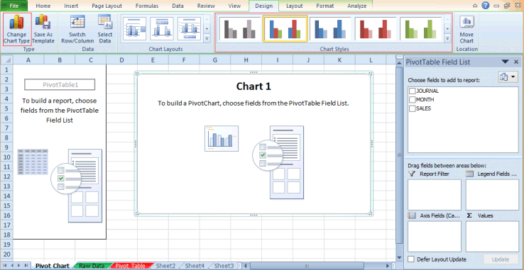
Task: Select column D header
Action: pos(121,60)
